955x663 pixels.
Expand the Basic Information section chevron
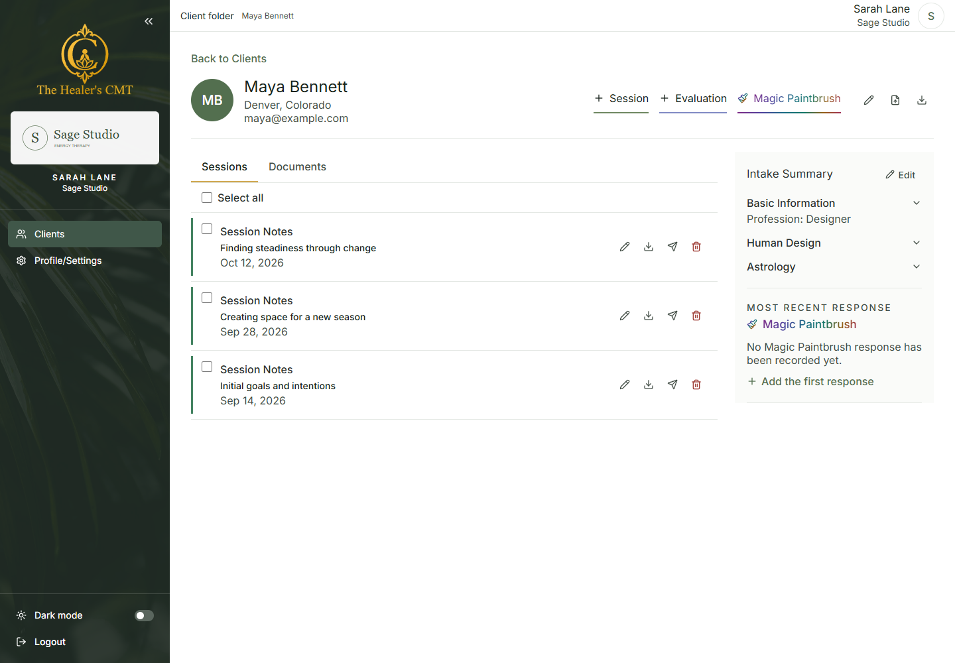917,203
